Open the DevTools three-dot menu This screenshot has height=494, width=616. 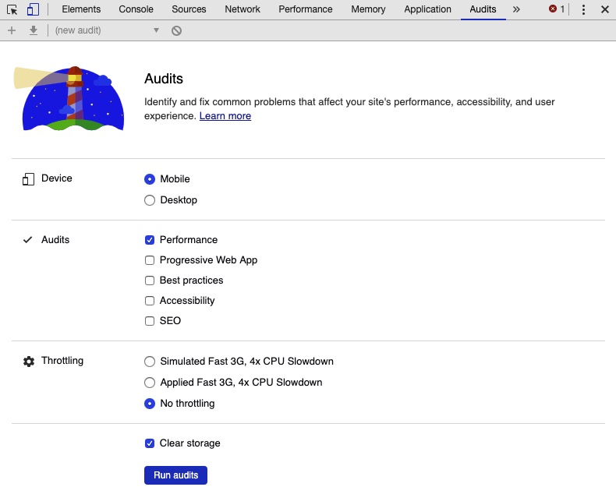point(583,9)
